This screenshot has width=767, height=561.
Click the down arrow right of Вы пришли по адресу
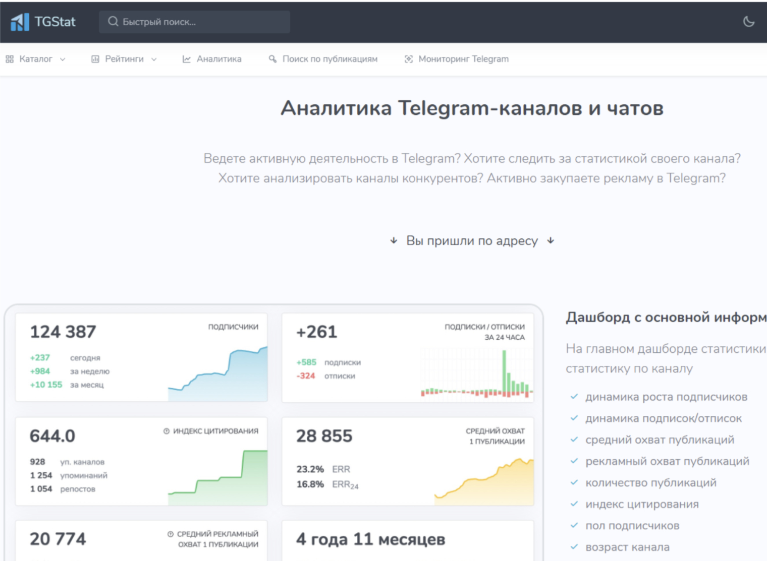(x=551, y=241)
